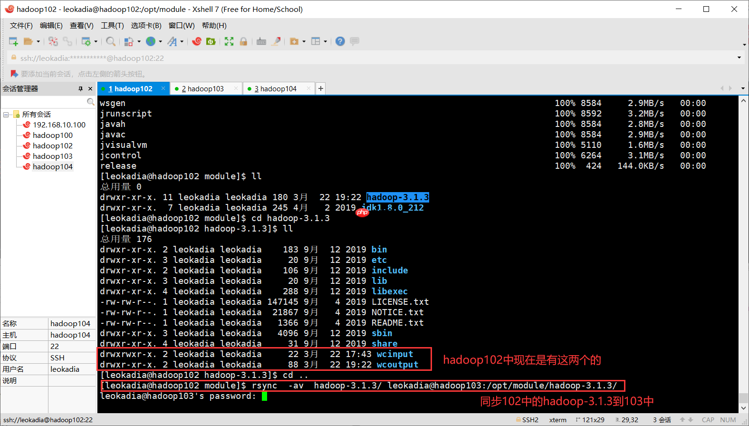Image resolution: width=749 pixels, height=426 pixels.
Task: Open Help with the blue question icon
Action: 340,41
